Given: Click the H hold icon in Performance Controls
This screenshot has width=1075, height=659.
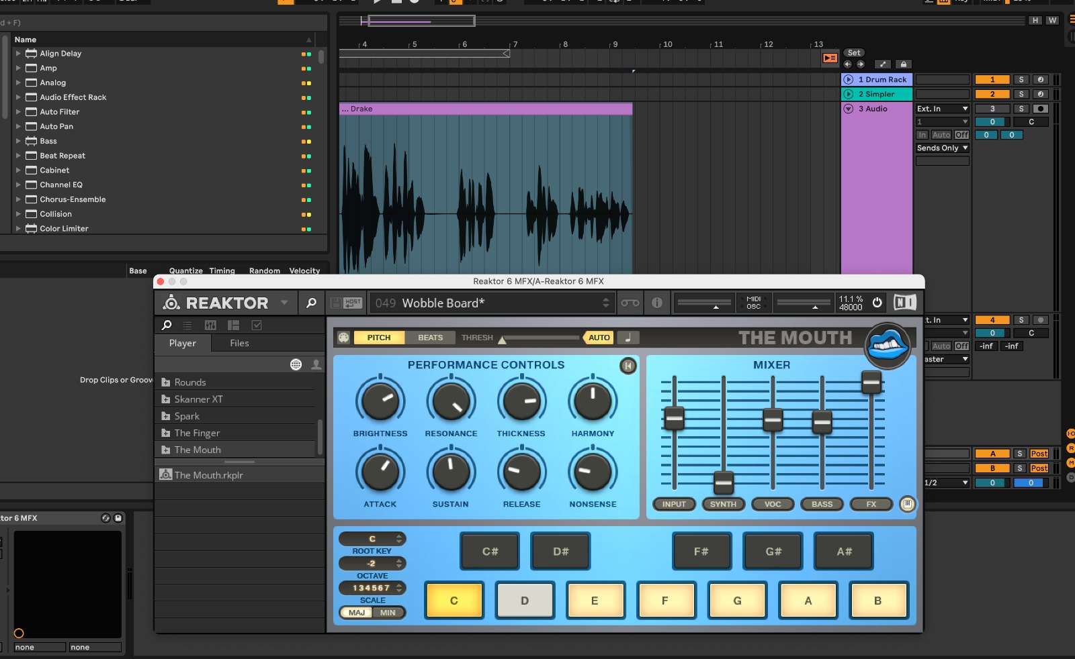Looking at the screenshot, I should click(628, 366).
